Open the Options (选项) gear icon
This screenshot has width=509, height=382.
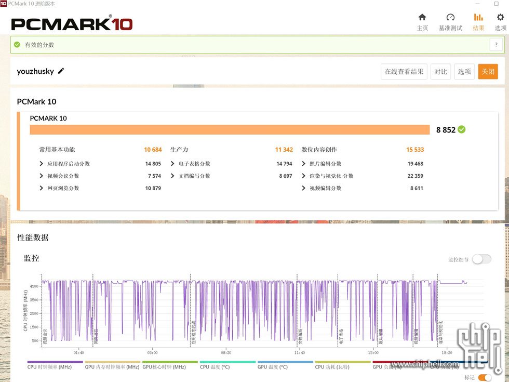[500, 17]
